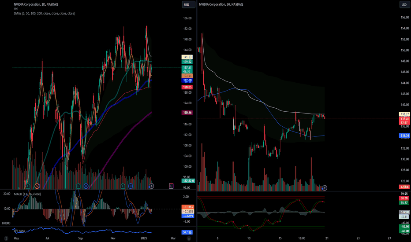Click the red 137.41 price label on 30-minute chart
The width and height of the screenshot is (411, 242).
[x=404, y=121]
